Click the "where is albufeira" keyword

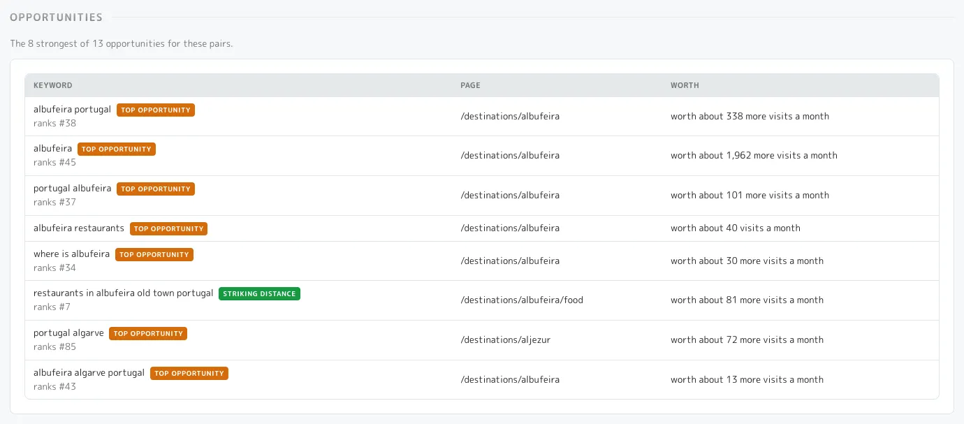pyautogui.click(x=71, y=254)
